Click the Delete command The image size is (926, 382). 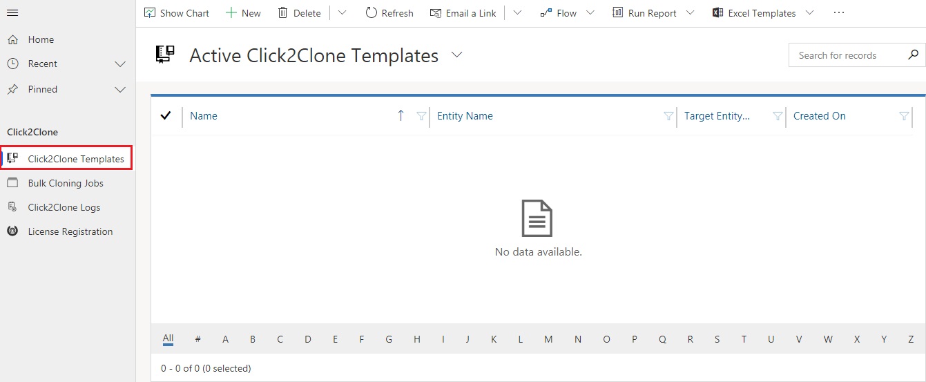(299, 13)
